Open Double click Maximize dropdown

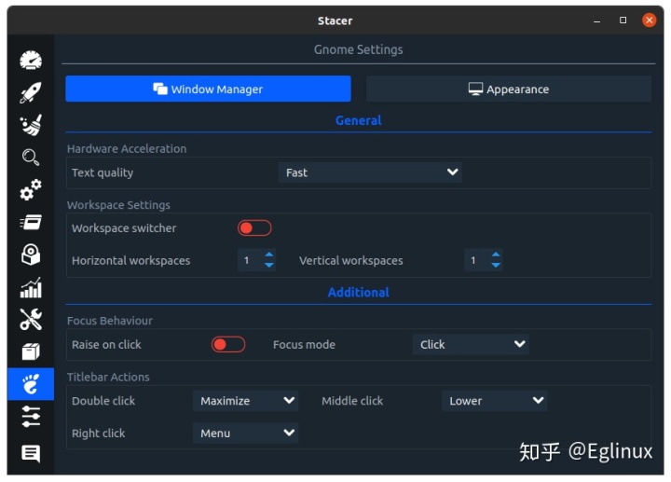245,401
